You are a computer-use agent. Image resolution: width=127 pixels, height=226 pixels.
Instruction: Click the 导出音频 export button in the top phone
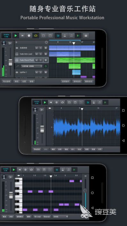click(x=6, y=81)
